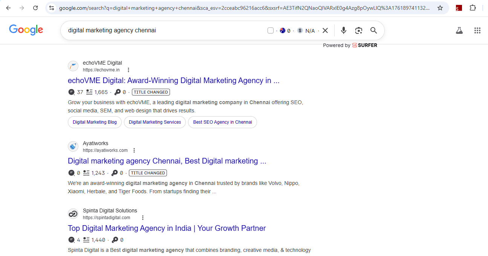Open the three-dot menu next to spintadigital.com
This screenshot has height=256, width=488.
(142, 217)
